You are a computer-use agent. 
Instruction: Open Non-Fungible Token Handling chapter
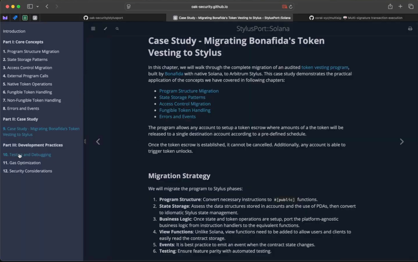click(32, 100)
